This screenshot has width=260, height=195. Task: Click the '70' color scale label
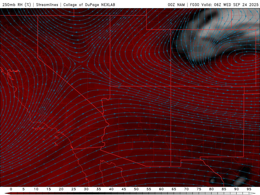186,189
